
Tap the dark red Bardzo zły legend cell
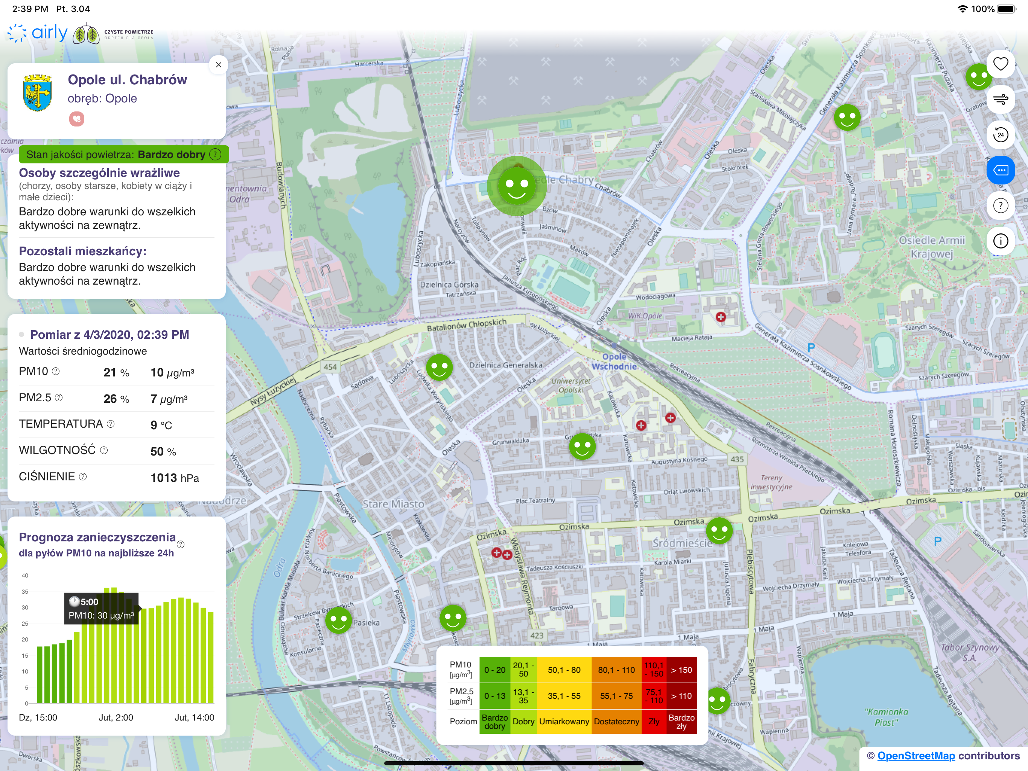coord(681,722)
